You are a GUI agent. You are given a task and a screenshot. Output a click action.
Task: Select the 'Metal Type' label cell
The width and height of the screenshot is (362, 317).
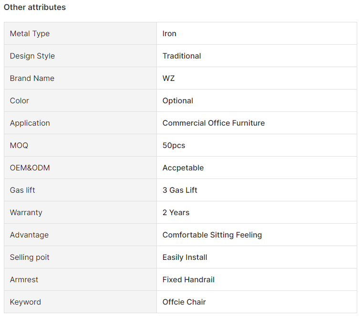(x=80, y=33)
